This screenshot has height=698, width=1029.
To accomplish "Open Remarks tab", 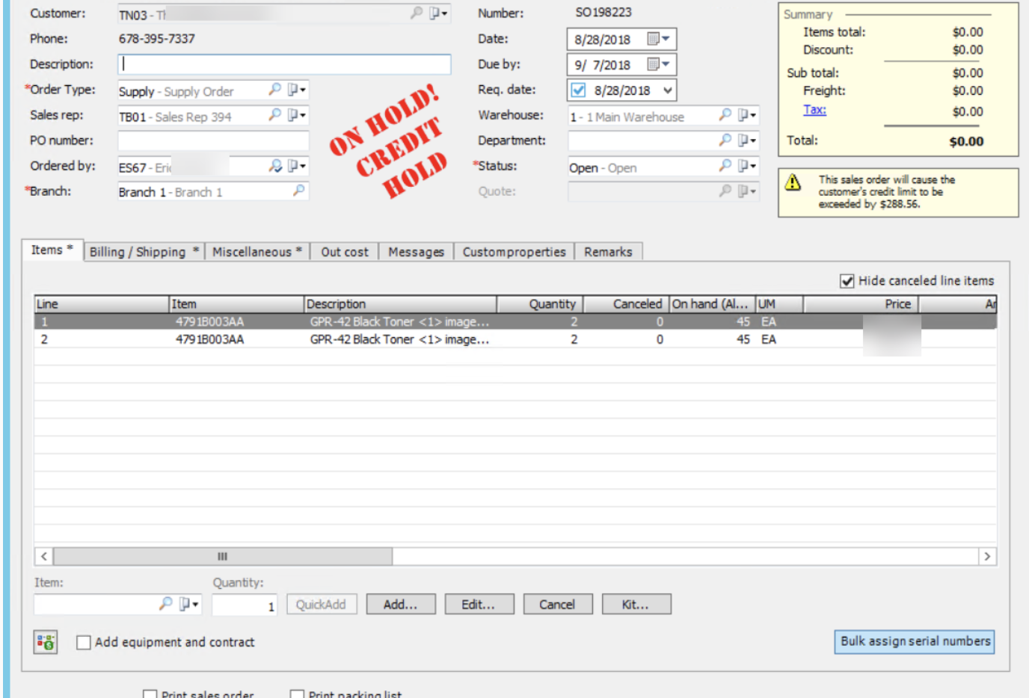I will [x=608, y=252].
